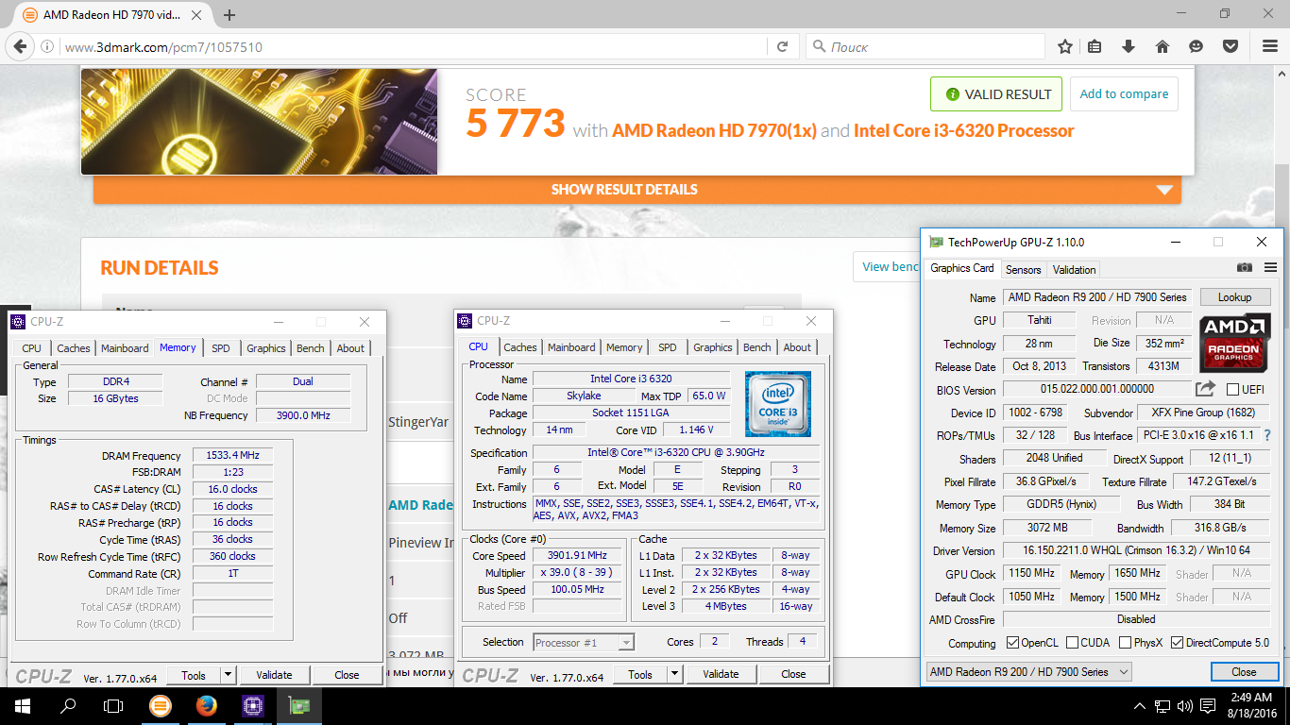Open Graphics tab in processor CPU-Z window

tap(712, 347)
